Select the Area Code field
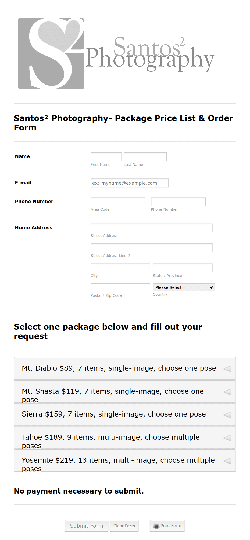The image size is (250, 540). [x=118, y=201]
